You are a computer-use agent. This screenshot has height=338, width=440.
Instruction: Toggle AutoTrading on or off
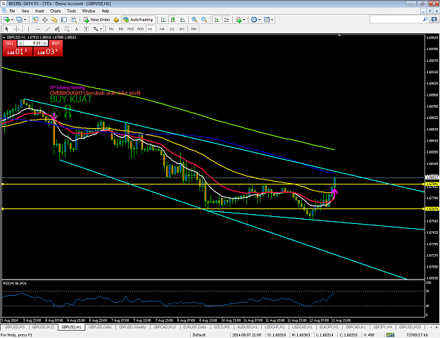tap(139, 20)
